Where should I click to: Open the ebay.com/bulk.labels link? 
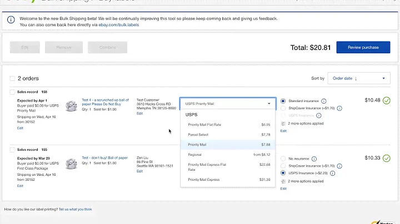pos(119,25)
